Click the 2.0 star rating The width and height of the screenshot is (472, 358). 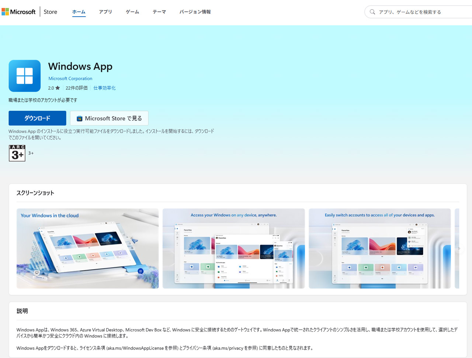coord(54,88)
